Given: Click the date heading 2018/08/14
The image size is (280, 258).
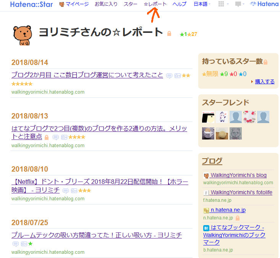Looking at the screenshot, I should (x=30, y=63).
